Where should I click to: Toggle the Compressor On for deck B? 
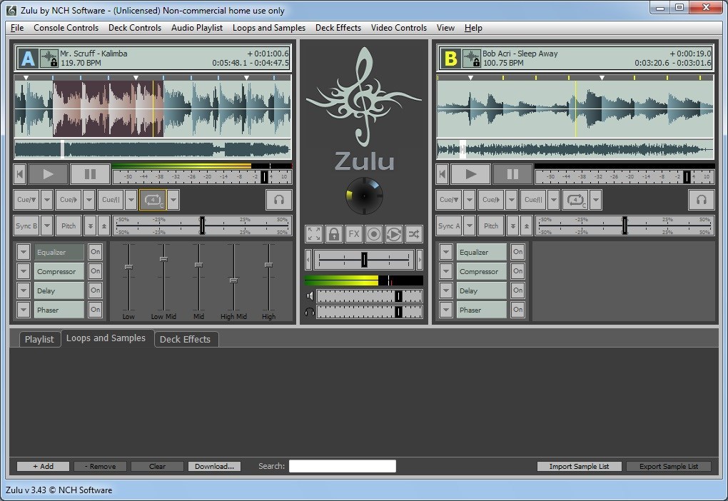pos(517,271)
